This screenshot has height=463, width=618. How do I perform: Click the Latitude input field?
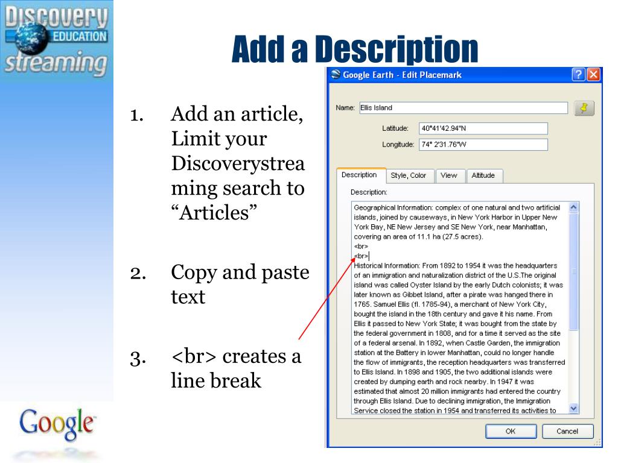click(x=483, y=128)
